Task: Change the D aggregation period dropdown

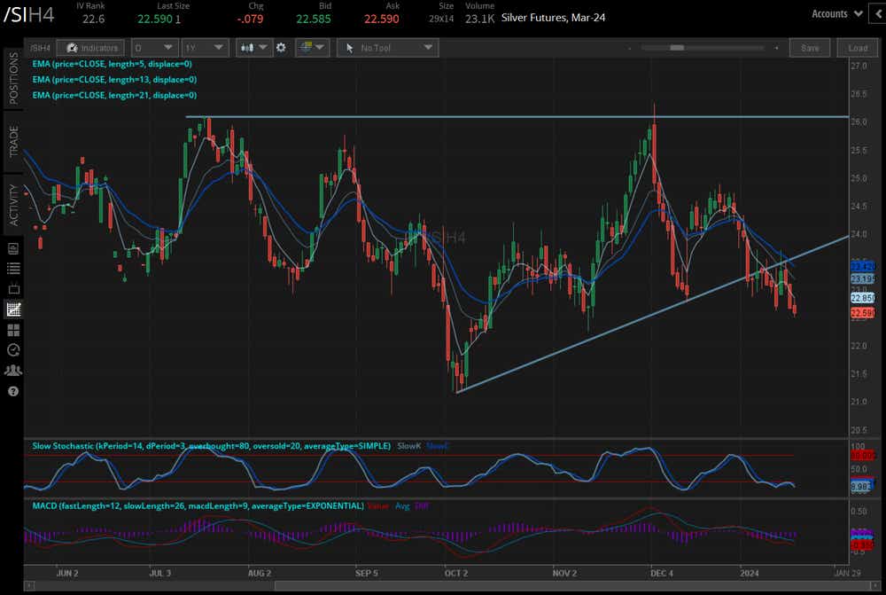Action: click(153, 48)
